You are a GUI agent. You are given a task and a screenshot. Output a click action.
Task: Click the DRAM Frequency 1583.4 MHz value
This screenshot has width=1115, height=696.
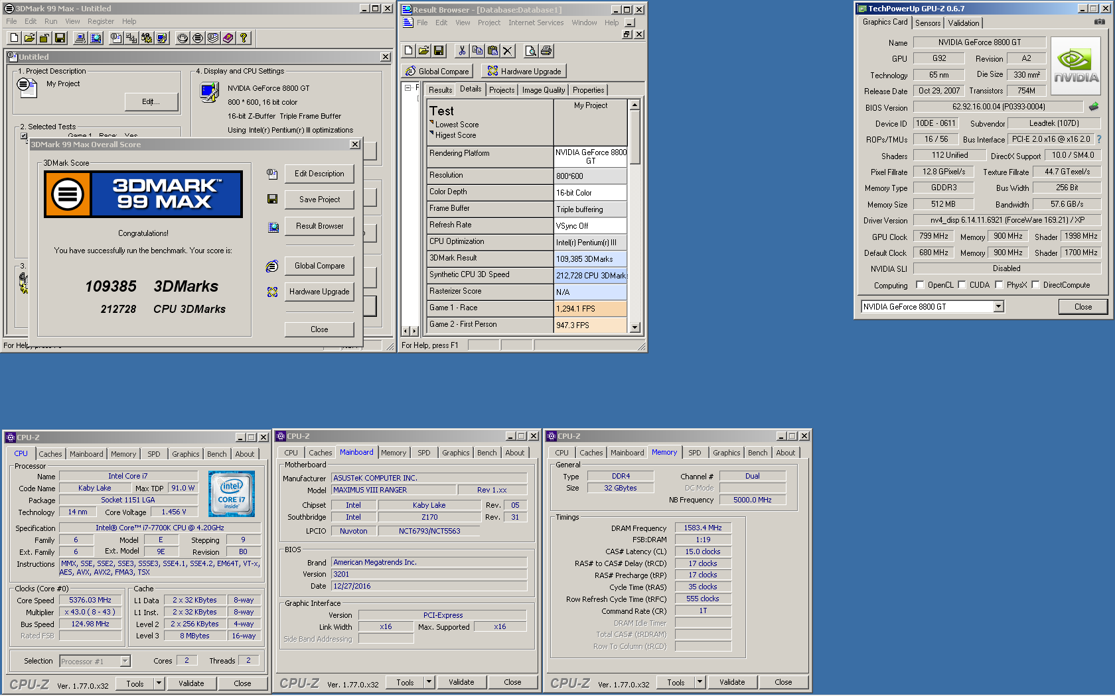(x=703, y=528)
